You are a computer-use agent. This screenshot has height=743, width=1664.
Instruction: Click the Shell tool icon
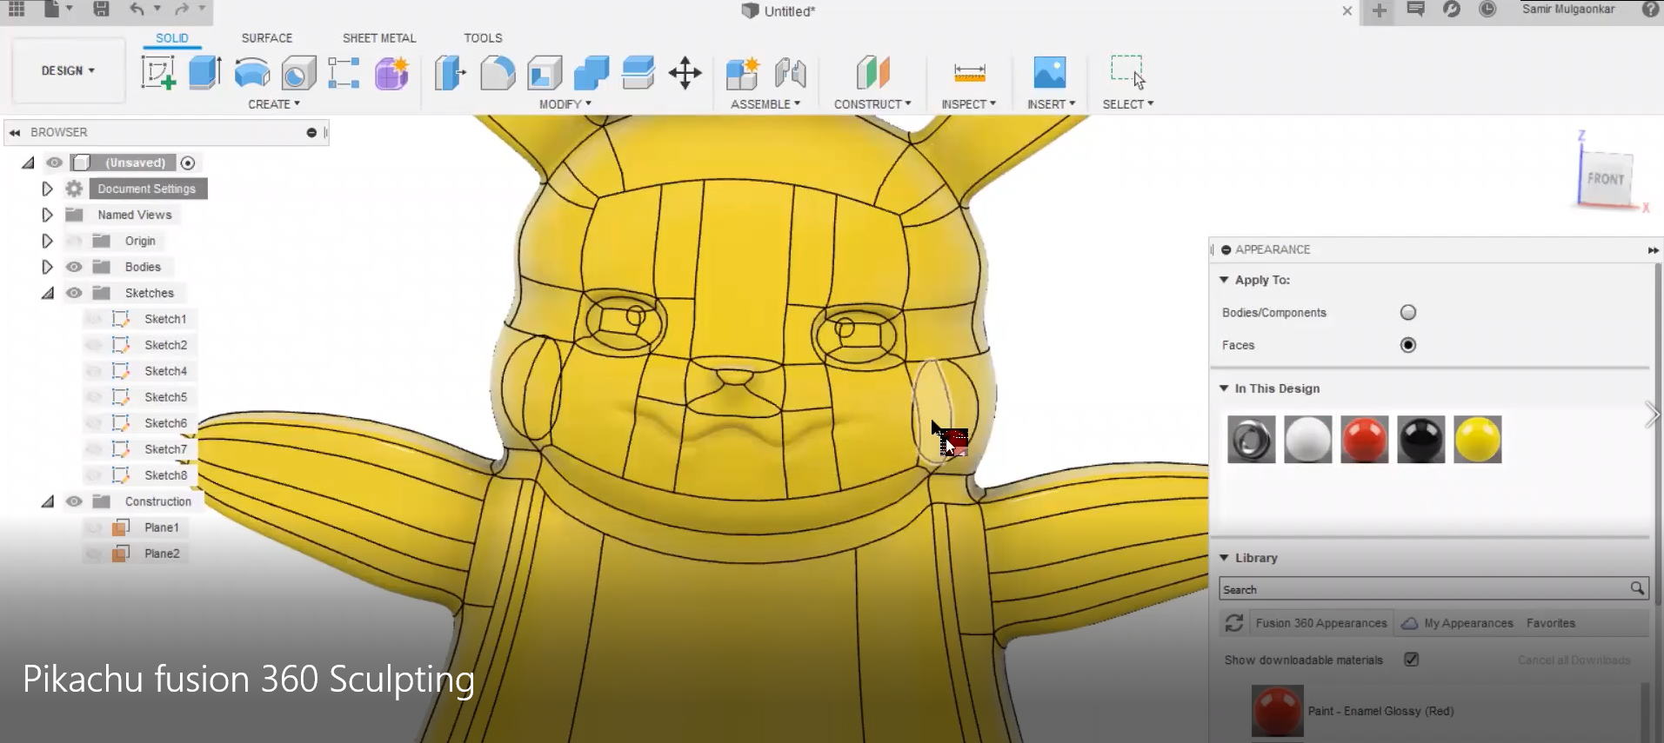click(545, 73)
